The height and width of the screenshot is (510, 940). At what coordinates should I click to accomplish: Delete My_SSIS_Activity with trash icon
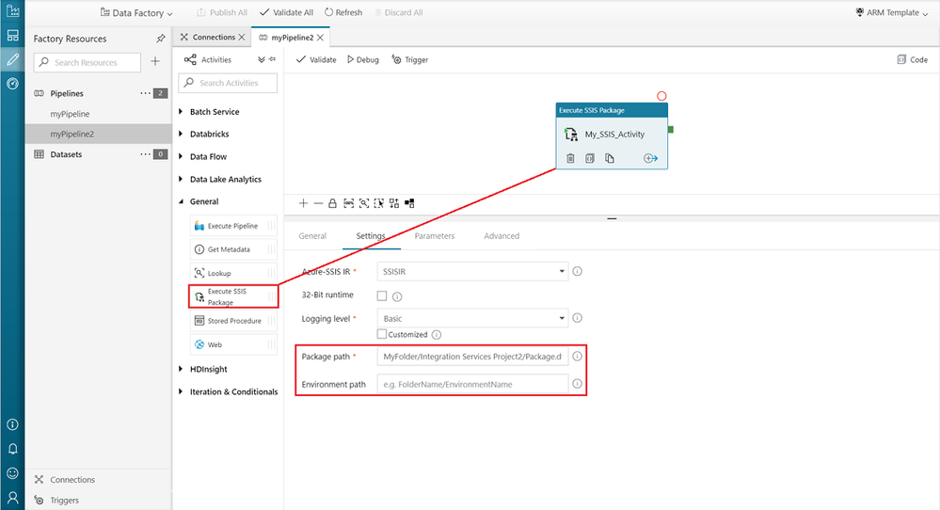(x=570, y=158)
